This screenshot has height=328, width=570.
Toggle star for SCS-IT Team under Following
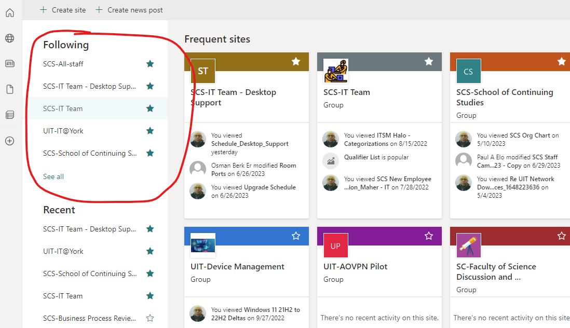pos(150,108)
